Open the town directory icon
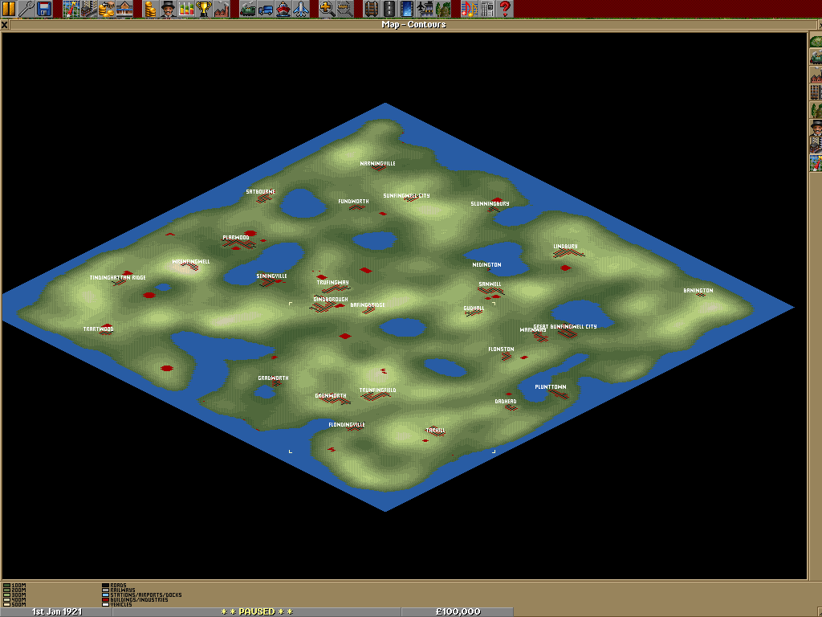This screenshot has height=617, width=822. coord(88,9)
